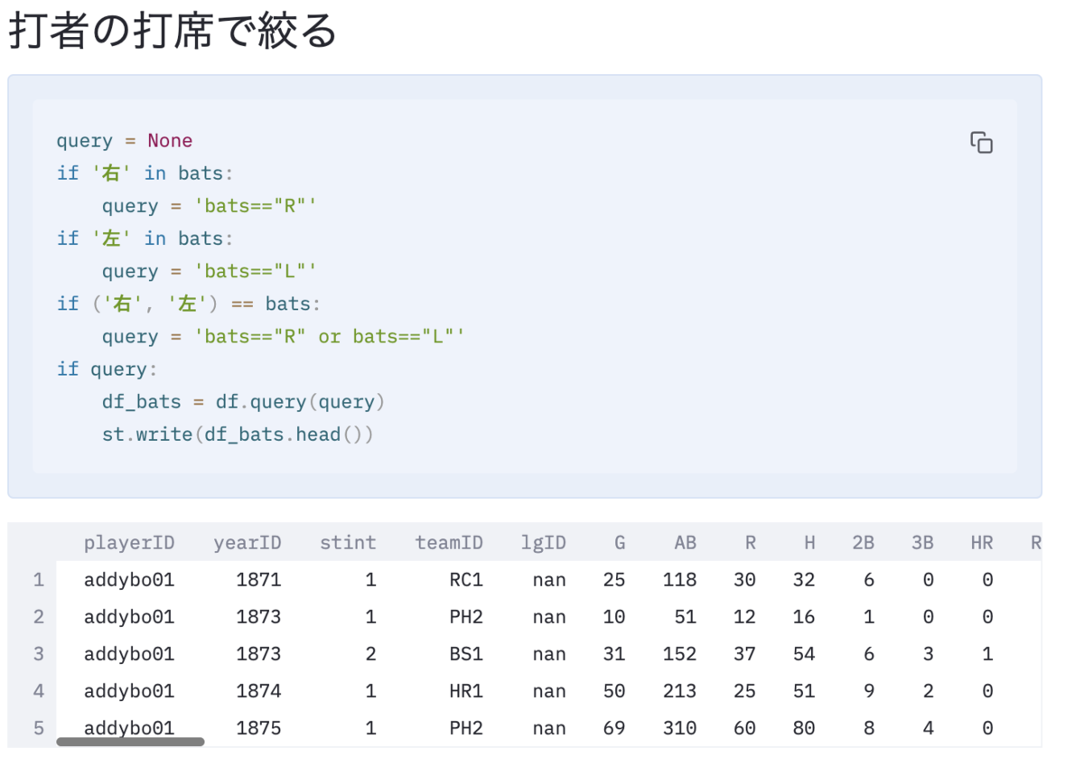Click the G cell 69

(614, 728)
